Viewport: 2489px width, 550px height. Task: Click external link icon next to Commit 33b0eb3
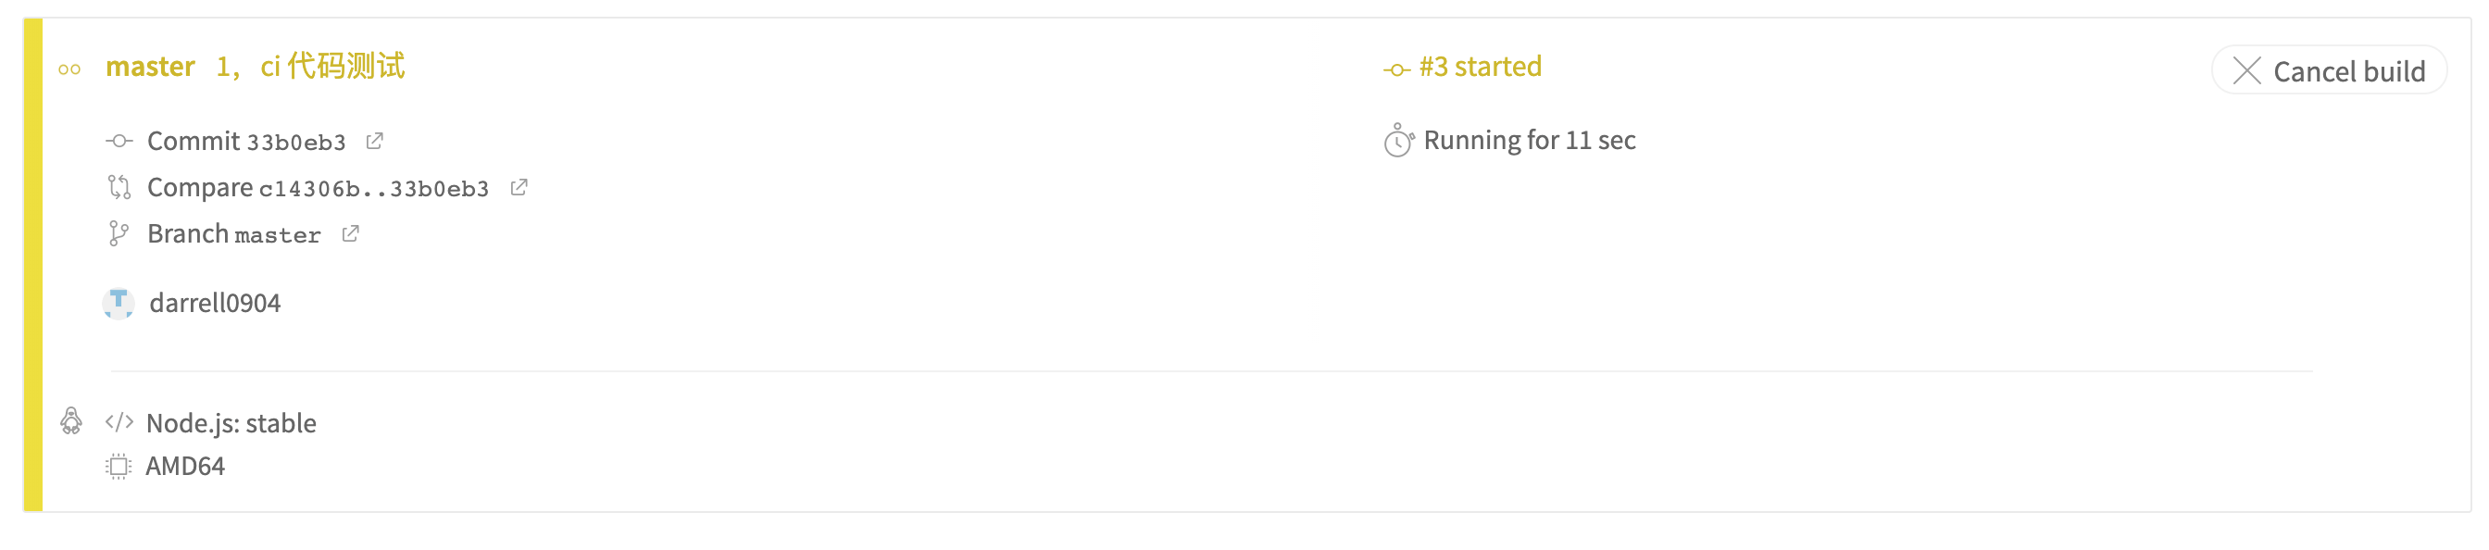click(375, 141)
